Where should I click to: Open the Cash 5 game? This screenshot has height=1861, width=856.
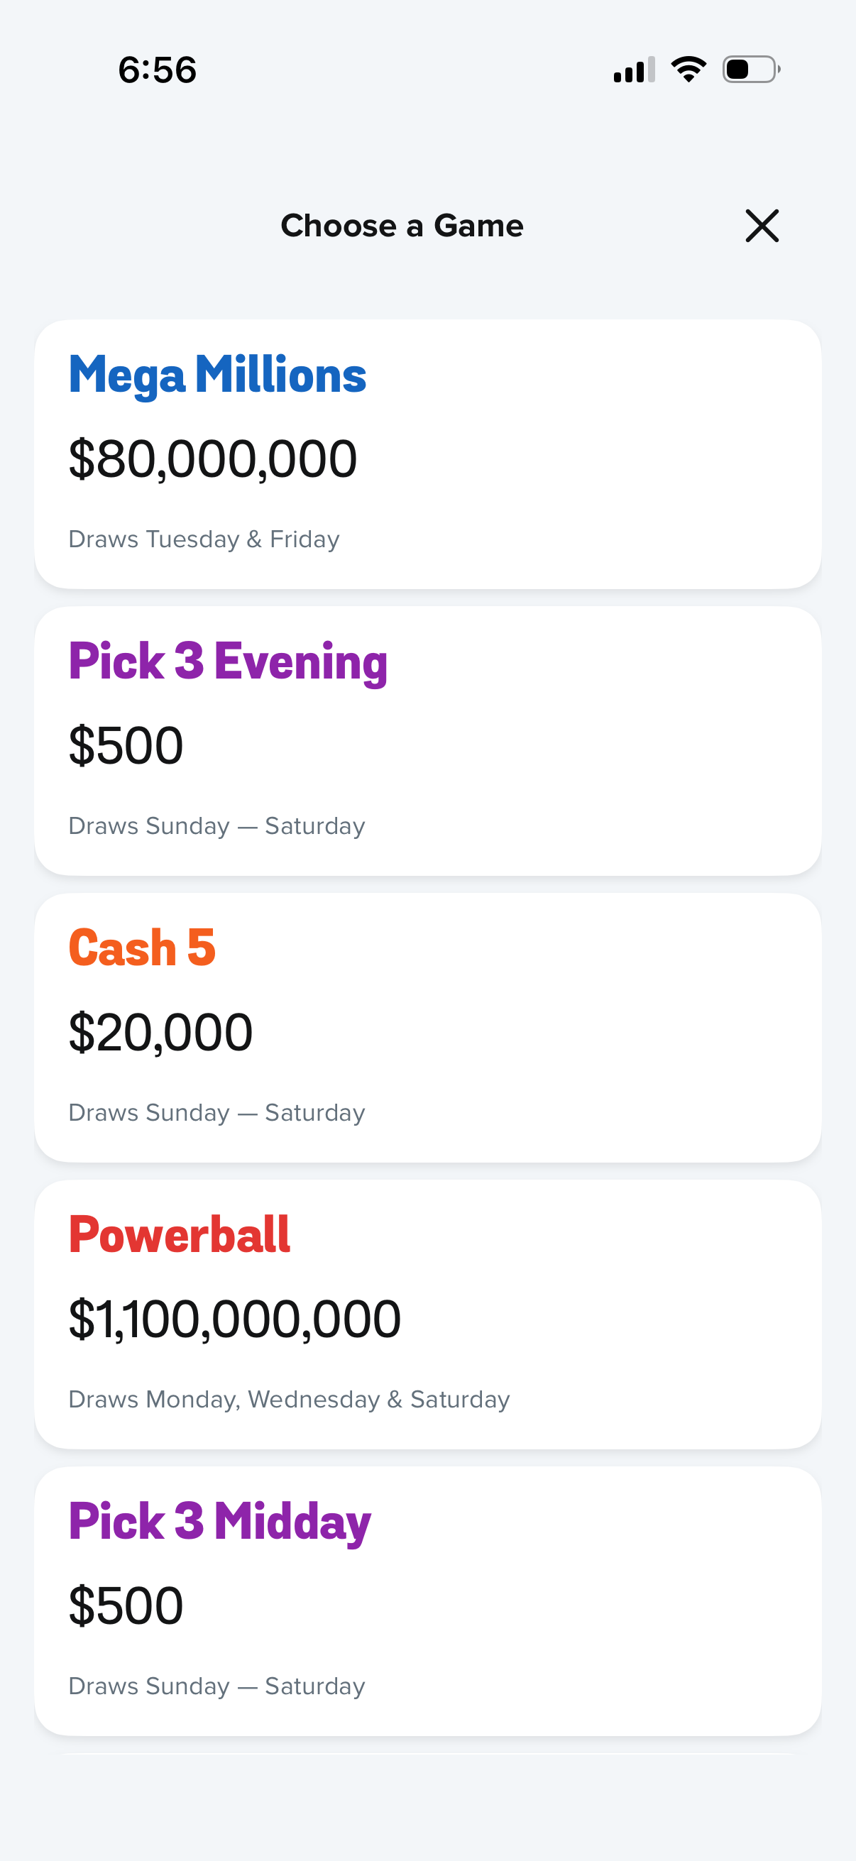point(142,948)
